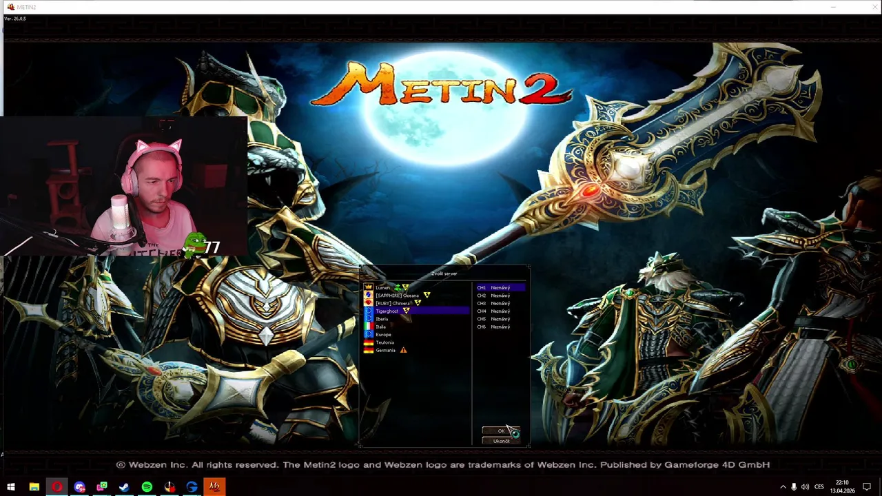Expand the hidden system tray icons
This screenshot has width=882, height=496.
click(783, 487)
